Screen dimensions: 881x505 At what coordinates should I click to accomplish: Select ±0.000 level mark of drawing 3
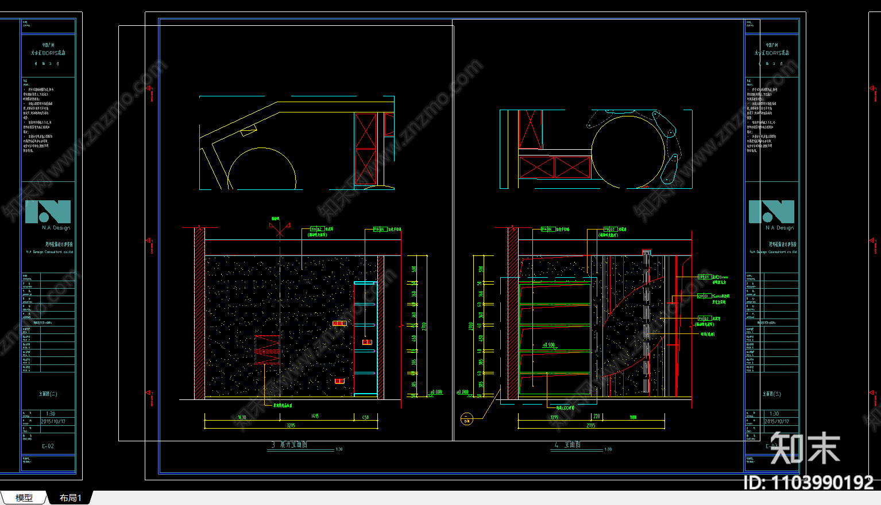click(436, 393)
